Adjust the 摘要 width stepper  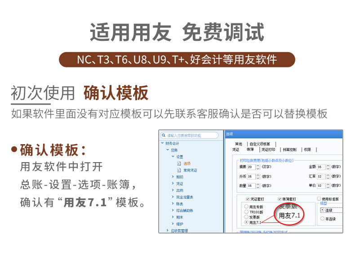(257, 167)
